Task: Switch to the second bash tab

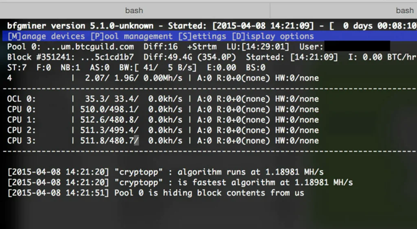Action: click(344, 11)
